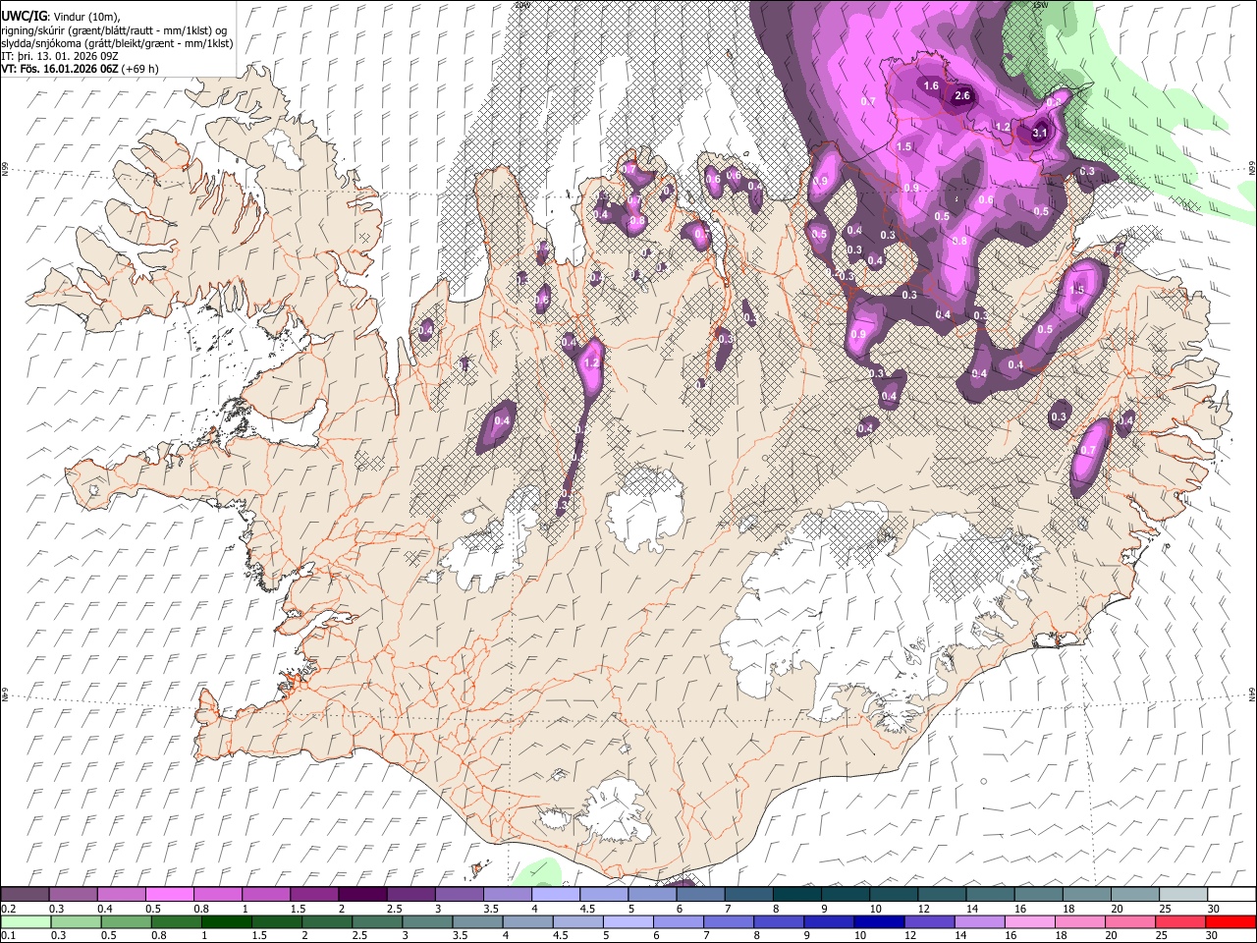1257x943 pixels.
Task: Select the red 30 swatch in bottom legend row
Action: pyautogui.click(x=1230, y=921)
